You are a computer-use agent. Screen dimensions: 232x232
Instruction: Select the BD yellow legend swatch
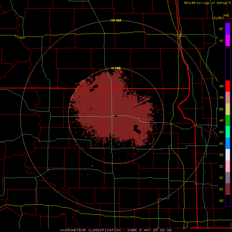tap(228, 109)
